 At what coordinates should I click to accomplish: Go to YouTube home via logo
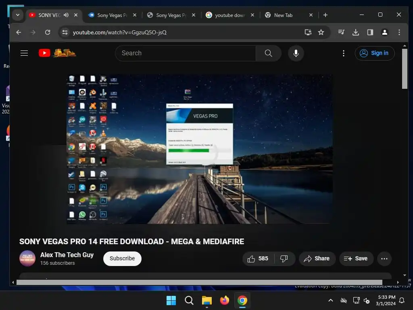(57, 53)
